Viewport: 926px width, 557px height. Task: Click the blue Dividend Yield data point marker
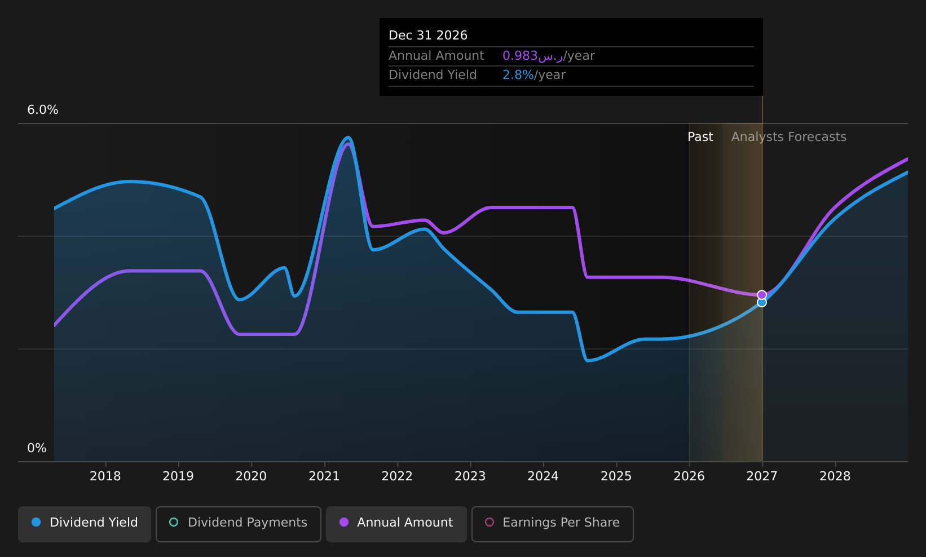coord(762,303)
